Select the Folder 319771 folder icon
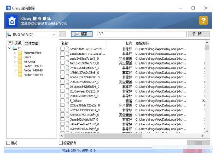 click(20, 66)
